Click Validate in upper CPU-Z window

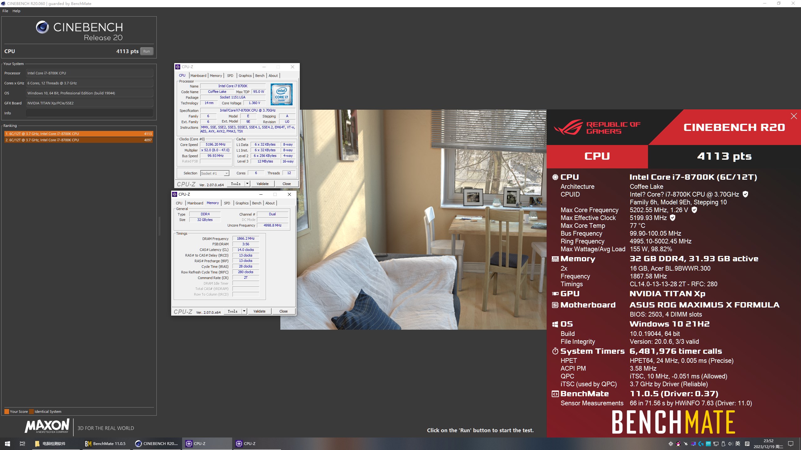point(263,184)
